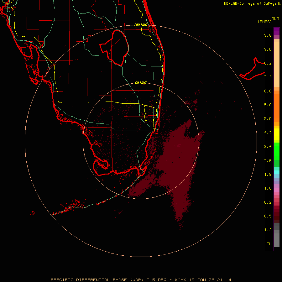Viewport: 282px width, 282px height.
Task: Click the NEXLAB-College of DuPage label
Action: [x=252, y=3]
